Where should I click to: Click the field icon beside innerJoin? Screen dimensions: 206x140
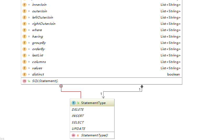[25, 5]
